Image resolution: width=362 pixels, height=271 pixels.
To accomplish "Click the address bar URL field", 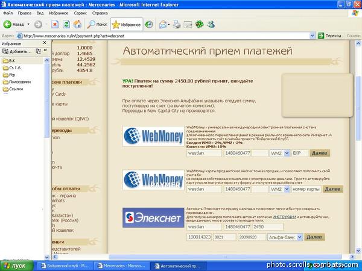I will (163, 36).
